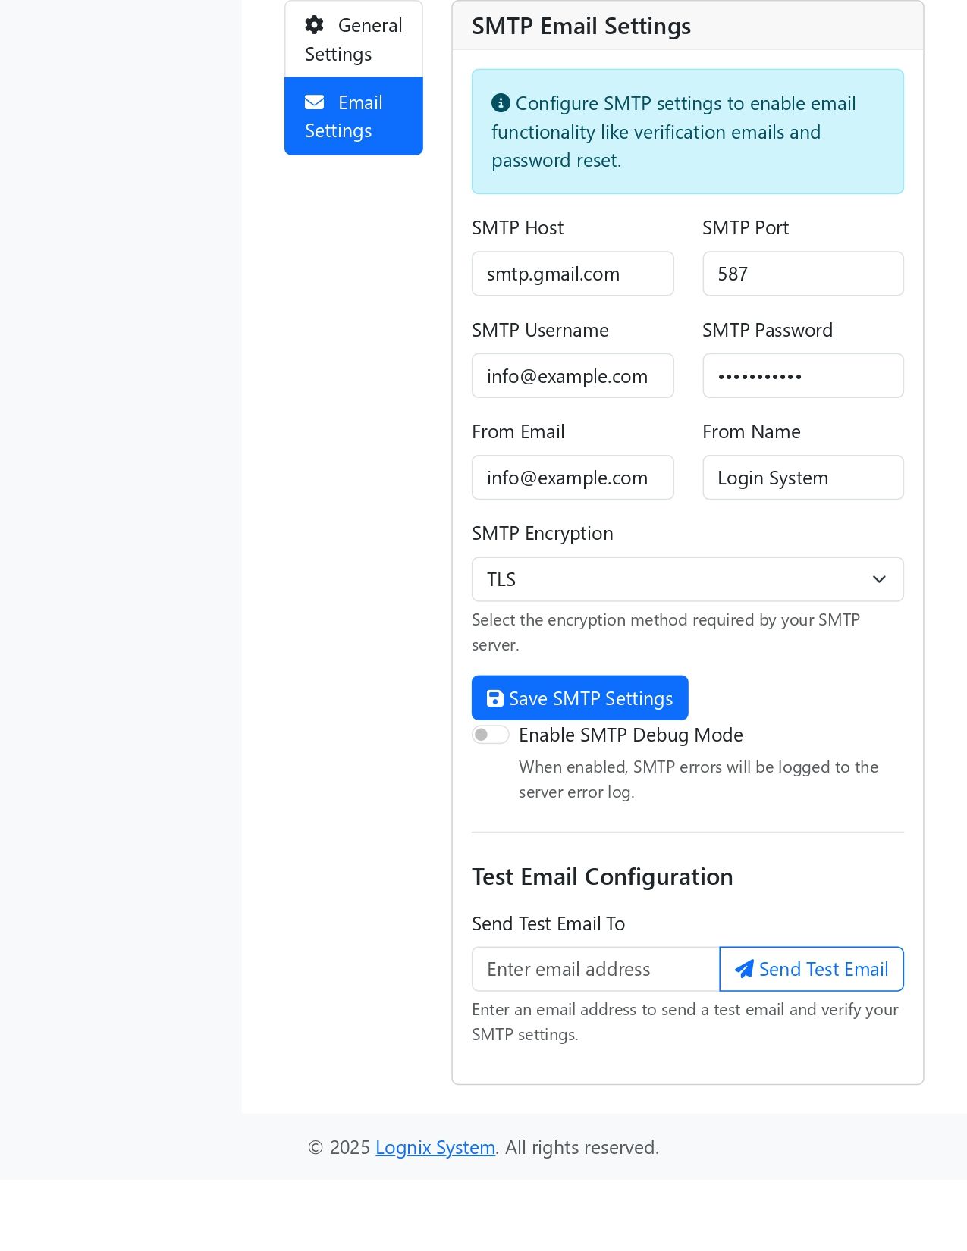Open the General Settings tab
967x1251 pixels.
(353, 39)
